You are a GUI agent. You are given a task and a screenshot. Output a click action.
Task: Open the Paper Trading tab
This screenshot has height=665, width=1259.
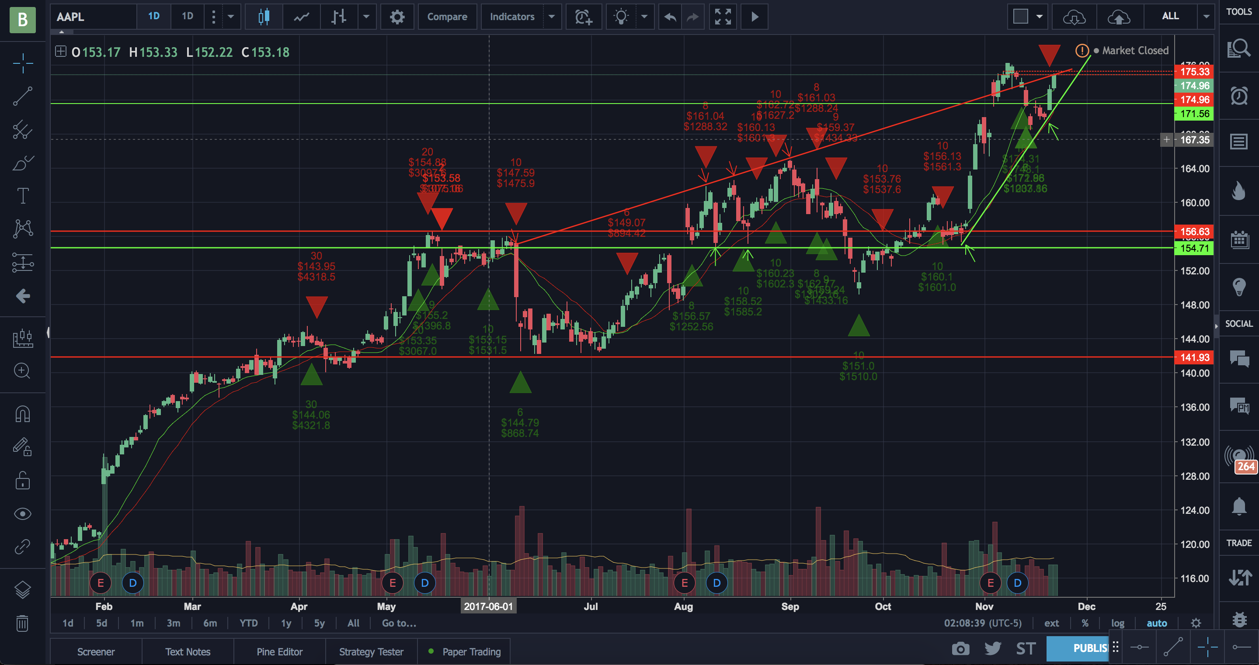464,652
